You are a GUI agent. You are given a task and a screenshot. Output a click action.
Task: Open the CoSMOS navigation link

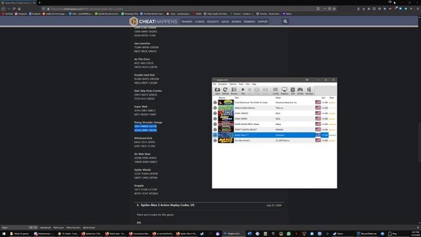199,22
